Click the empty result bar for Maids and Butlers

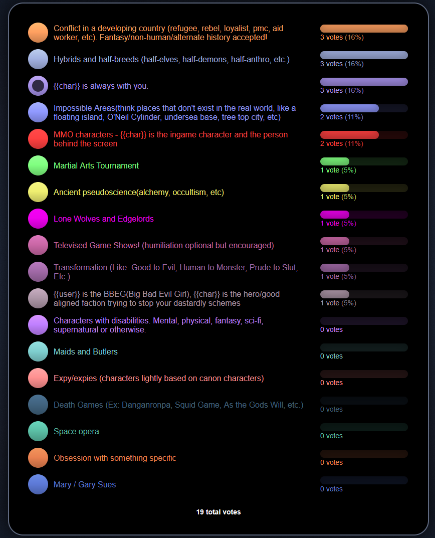pos(364,347)
